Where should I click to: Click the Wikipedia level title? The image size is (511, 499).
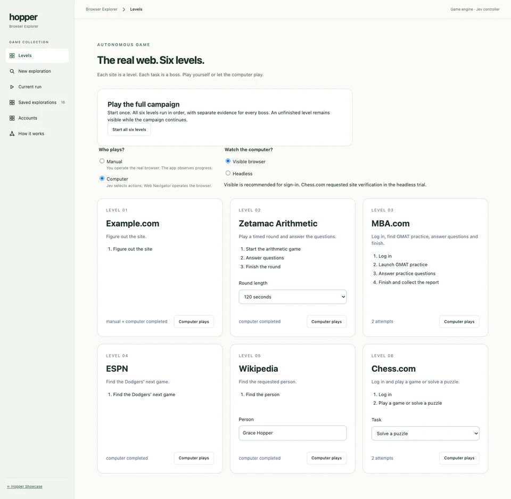pos(259,369)
